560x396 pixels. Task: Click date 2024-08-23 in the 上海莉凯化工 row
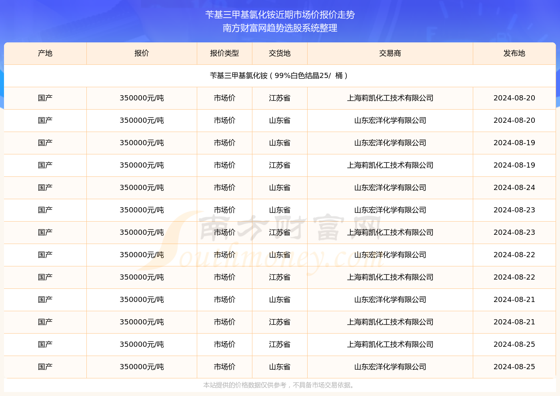[514, 232]
